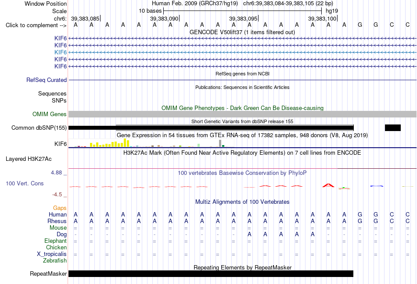Open the RefSeq Curated track label
Viewport: 417px width, 284px height.
(x=46, y=80)
